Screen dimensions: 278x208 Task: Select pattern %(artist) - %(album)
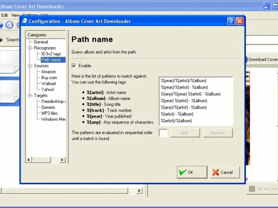point(177,114)
